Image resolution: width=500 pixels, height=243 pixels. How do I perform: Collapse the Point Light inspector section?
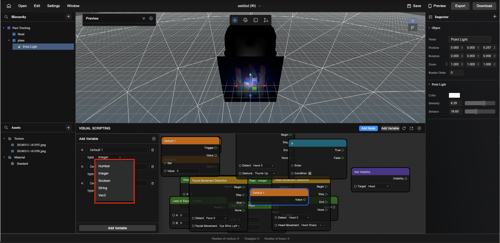(429, 84)
